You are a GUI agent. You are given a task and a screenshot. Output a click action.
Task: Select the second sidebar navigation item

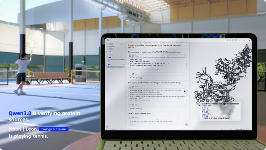point(111,46)
